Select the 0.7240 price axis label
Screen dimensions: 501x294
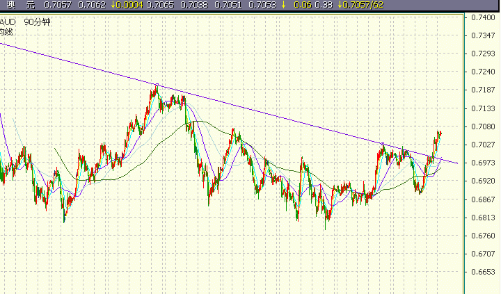pos(483,72)
